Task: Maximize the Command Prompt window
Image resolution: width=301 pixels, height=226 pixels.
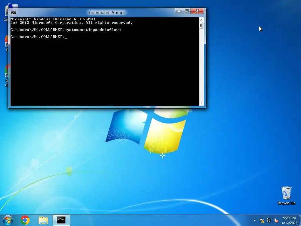Action: click(x=187, y=11)
